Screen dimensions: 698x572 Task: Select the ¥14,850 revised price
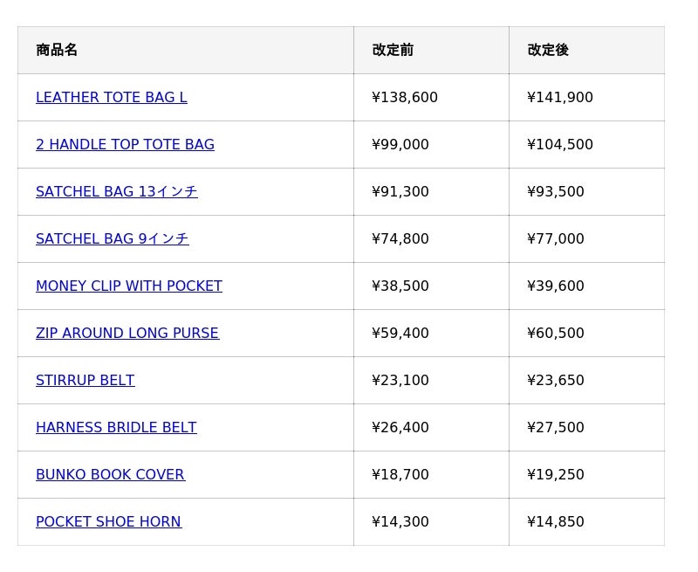556,522
